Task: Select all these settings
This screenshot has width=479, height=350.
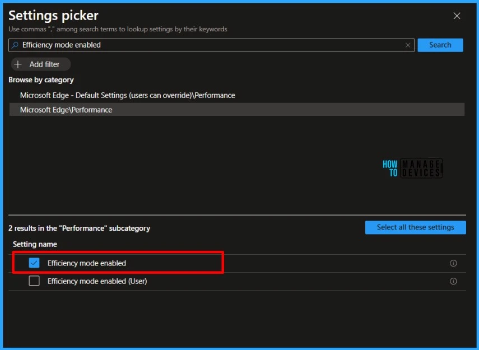Action: tap(415, 227)
